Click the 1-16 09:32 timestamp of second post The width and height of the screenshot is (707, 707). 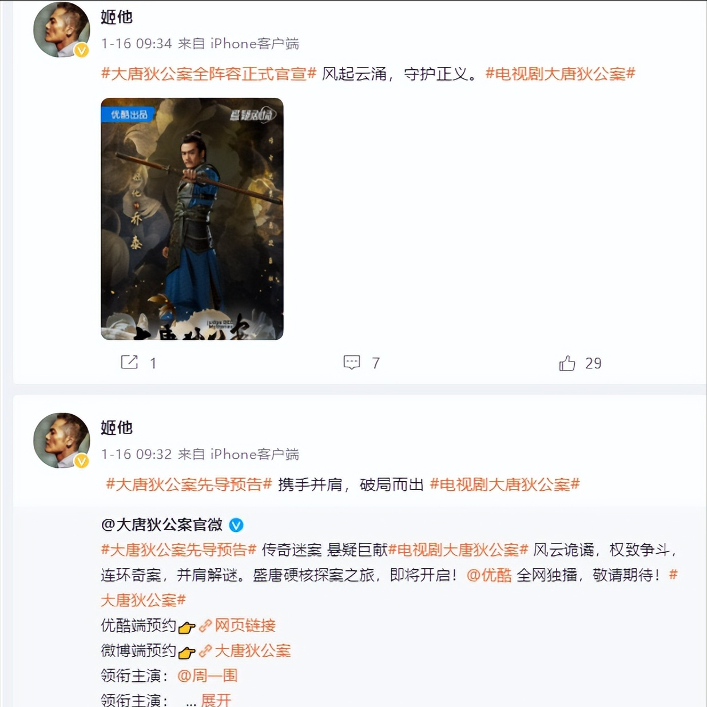click(x=137, y=454)
